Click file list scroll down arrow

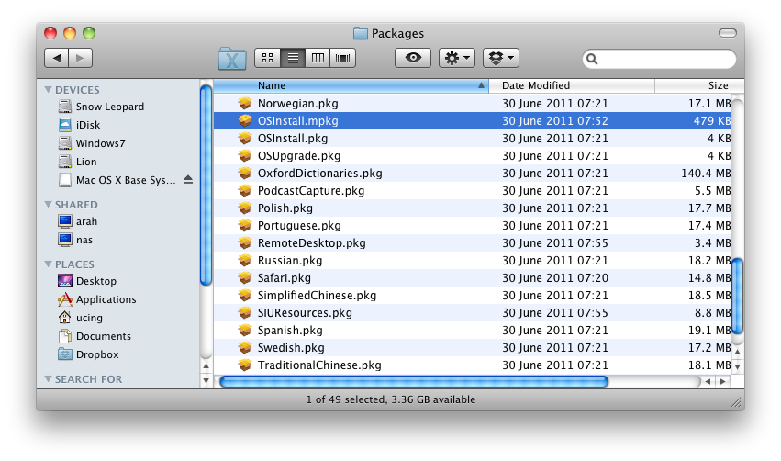coord(737,366)
